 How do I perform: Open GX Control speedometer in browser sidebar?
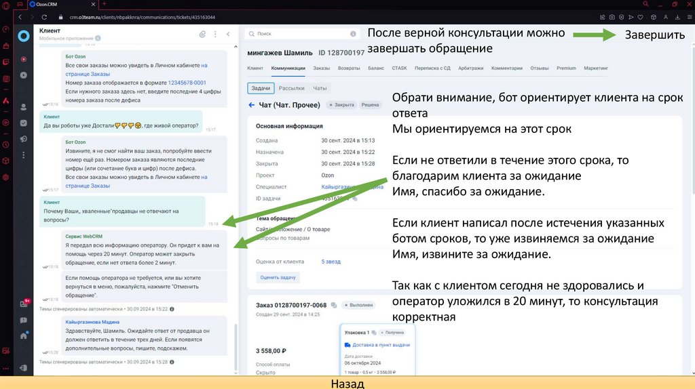pos(5,29)
